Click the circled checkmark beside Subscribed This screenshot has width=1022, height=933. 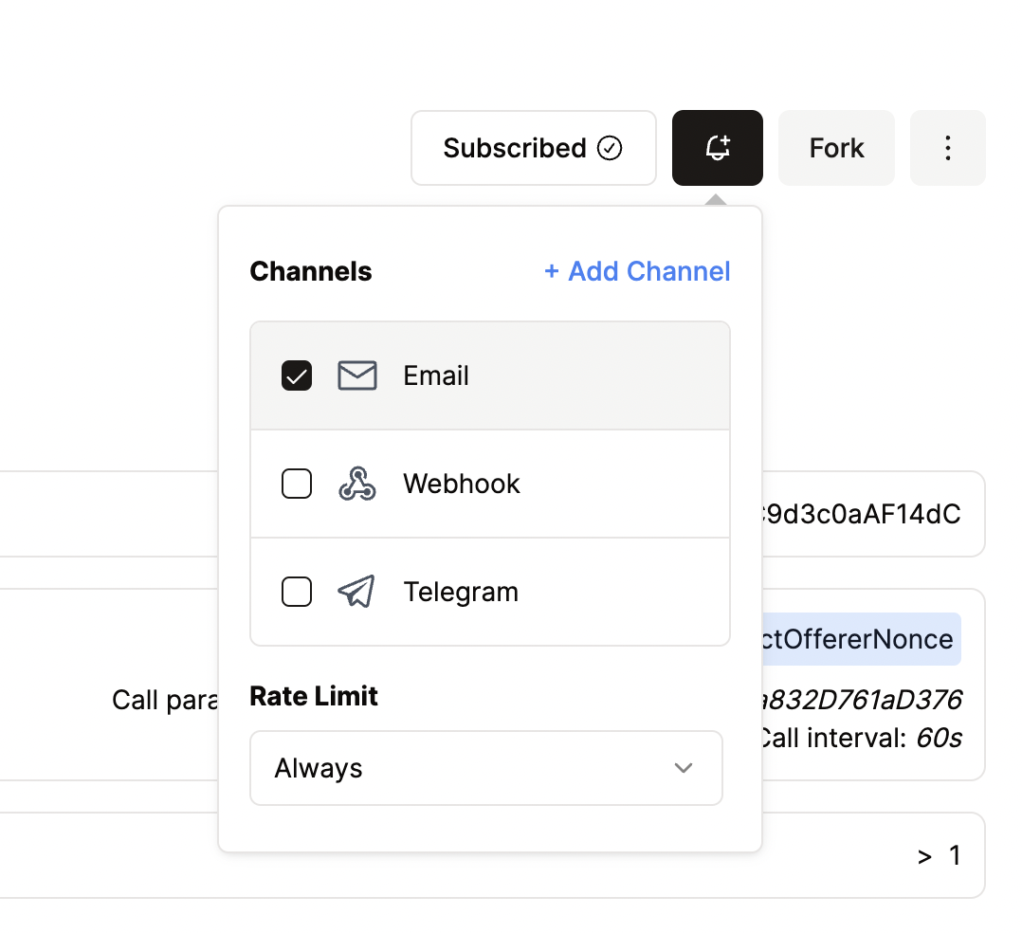pos(610,148)
